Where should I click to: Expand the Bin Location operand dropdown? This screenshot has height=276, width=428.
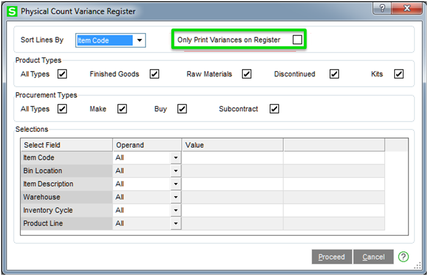[176, 171]
